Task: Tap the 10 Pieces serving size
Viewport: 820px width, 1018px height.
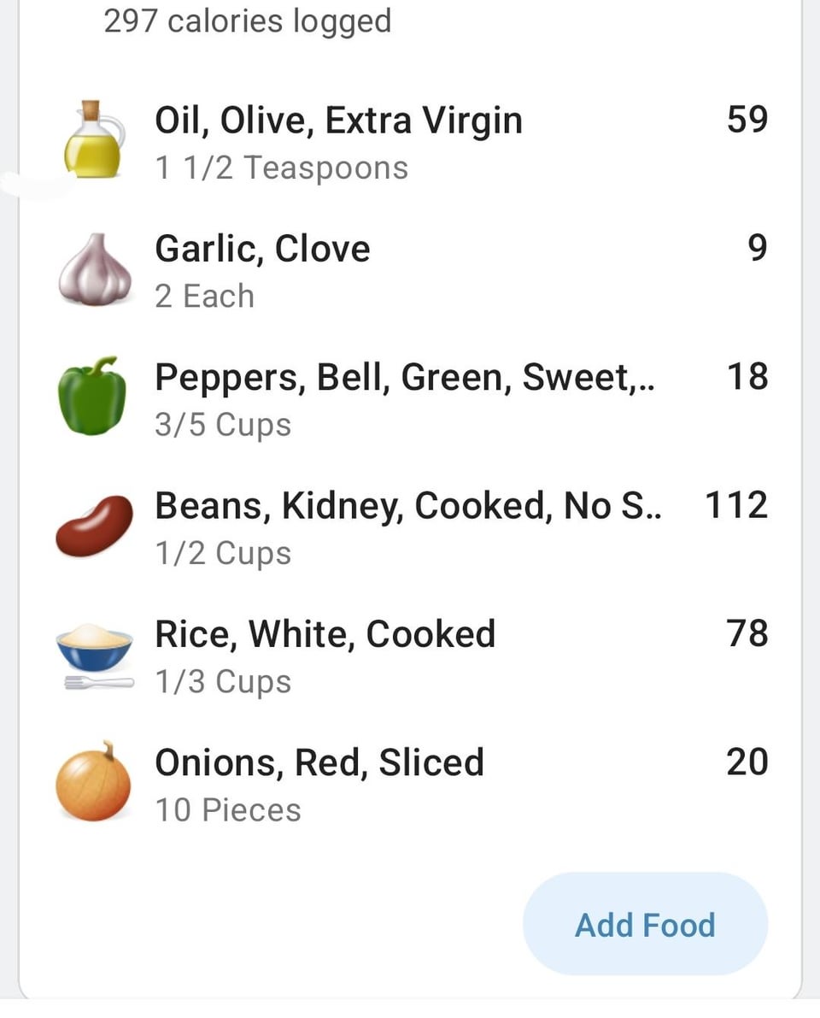Action: point(228,810)
